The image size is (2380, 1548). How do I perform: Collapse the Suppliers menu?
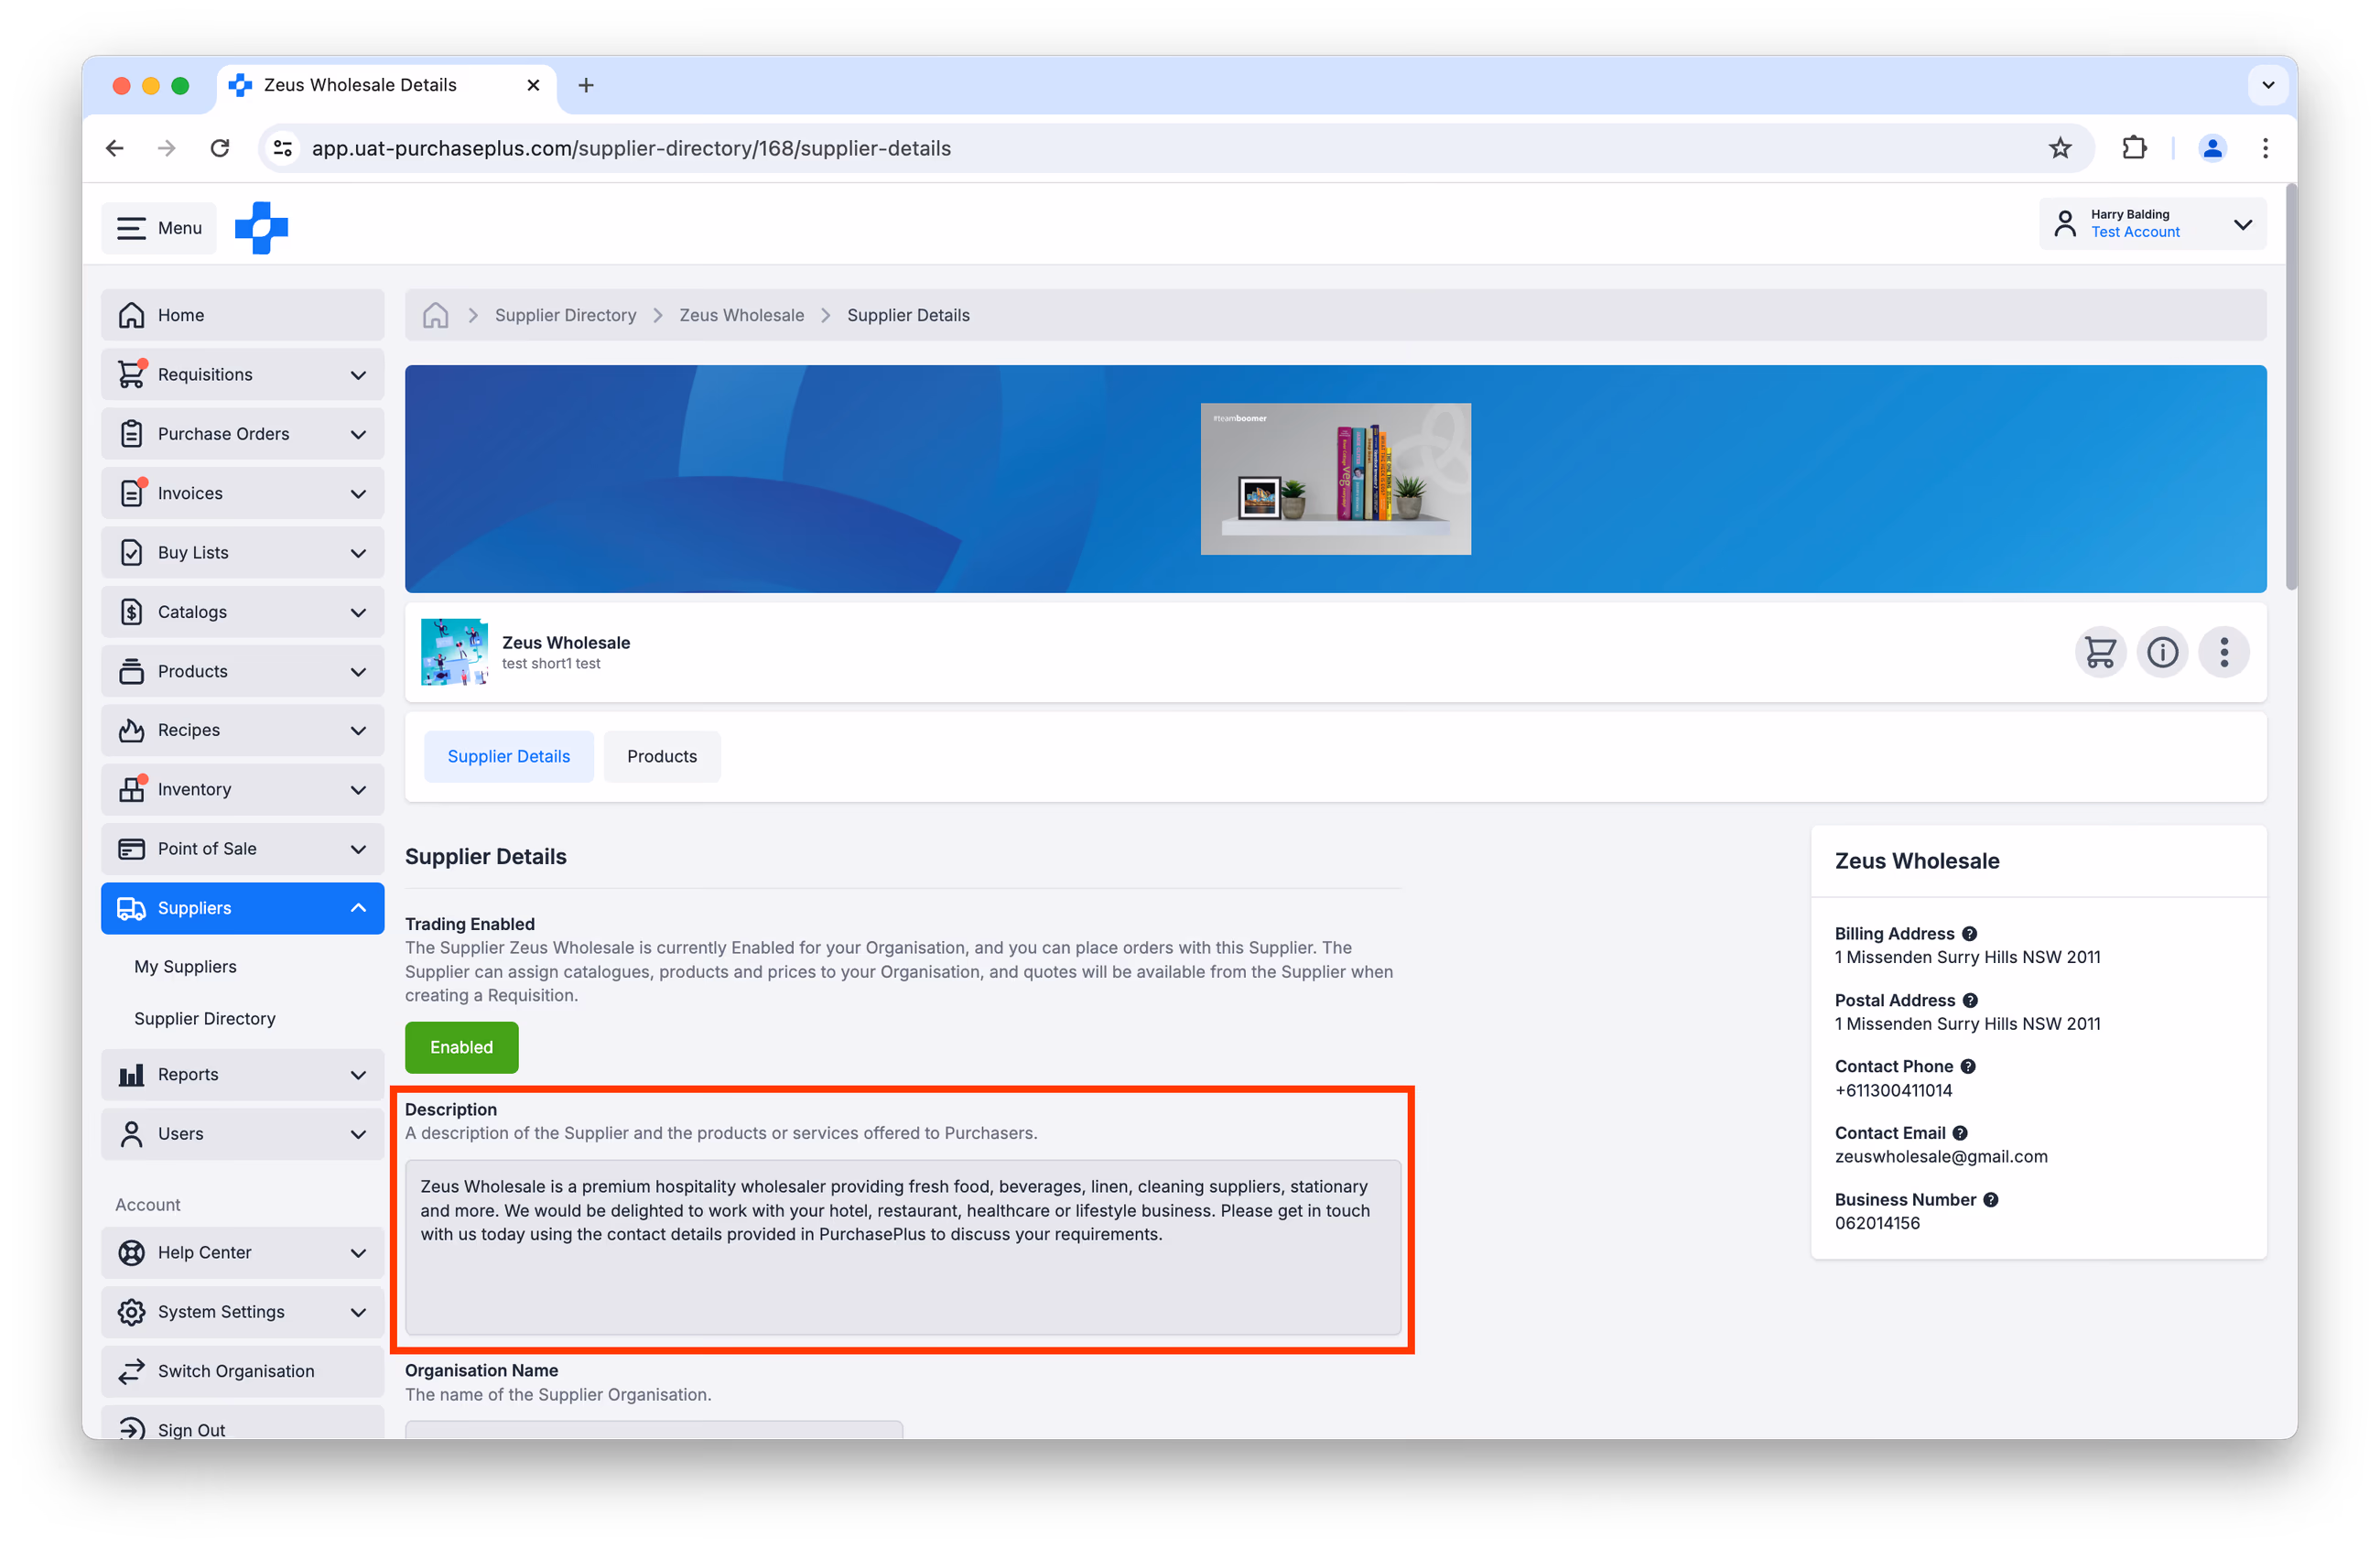pos(243,908)
